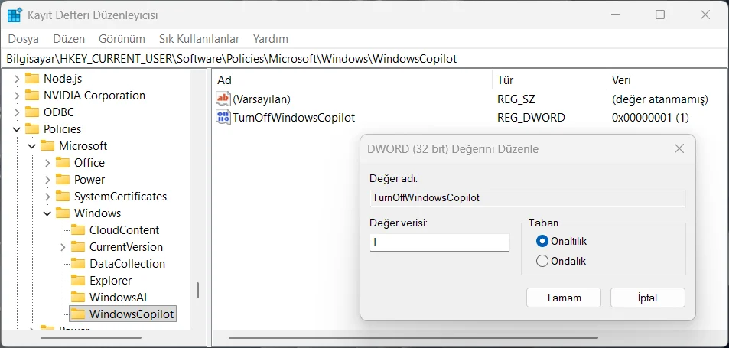
Task: Click the (değer atanmamış) data cell
Action: point(659,99)
